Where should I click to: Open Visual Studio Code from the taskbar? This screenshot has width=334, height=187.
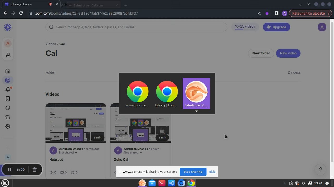[x=172, y=183]
